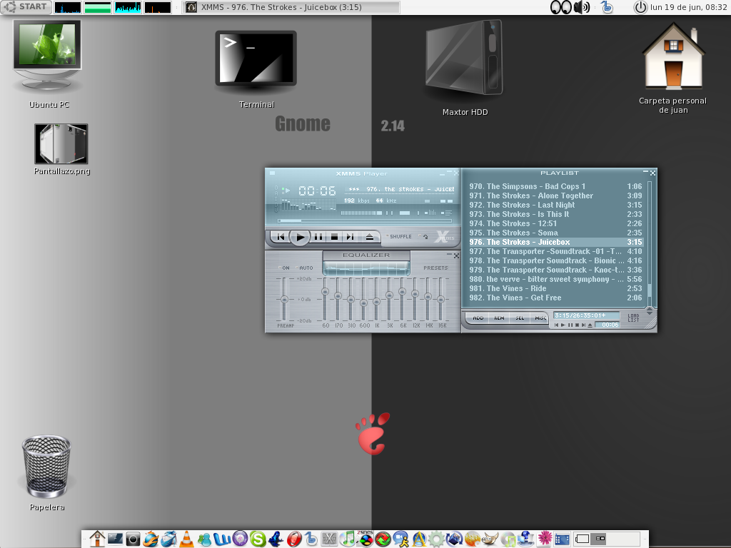The height and width of the screenshot is (548, 731).
Task: Click the XMMS song position seek bar
Action: pos(365,221)
